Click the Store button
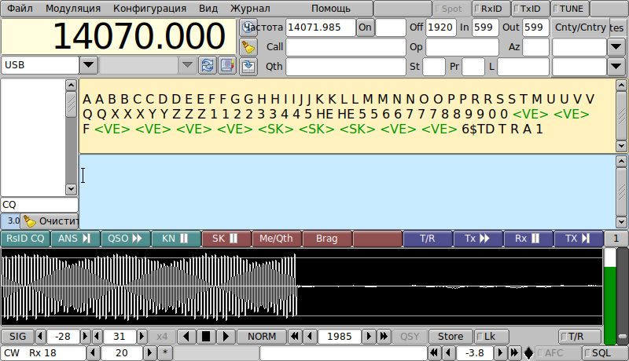This screenshot has width=629, height=361. [451, 337]
